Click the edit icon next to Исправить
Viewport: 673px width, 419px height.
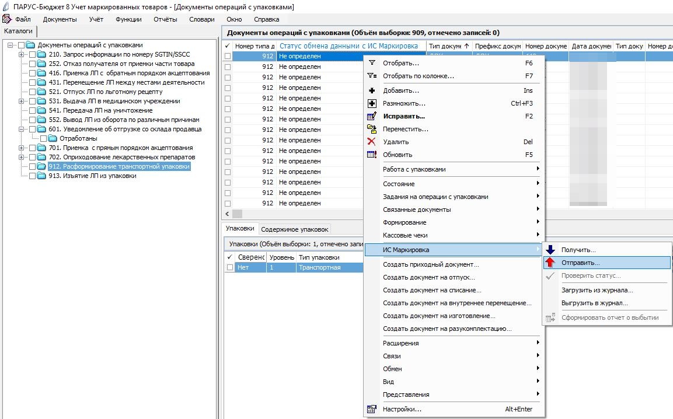point(372,116)
